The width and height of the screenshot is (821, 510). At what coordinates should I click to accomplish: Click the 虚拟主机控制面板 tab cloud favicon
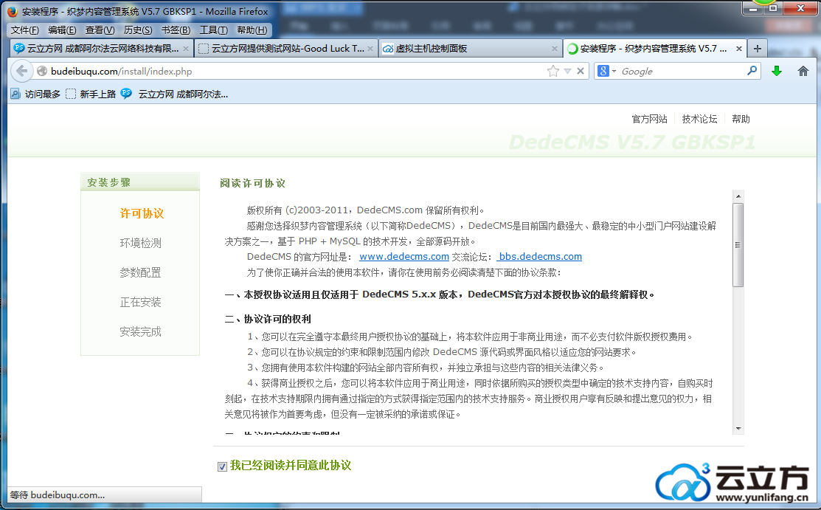[388, 49]
